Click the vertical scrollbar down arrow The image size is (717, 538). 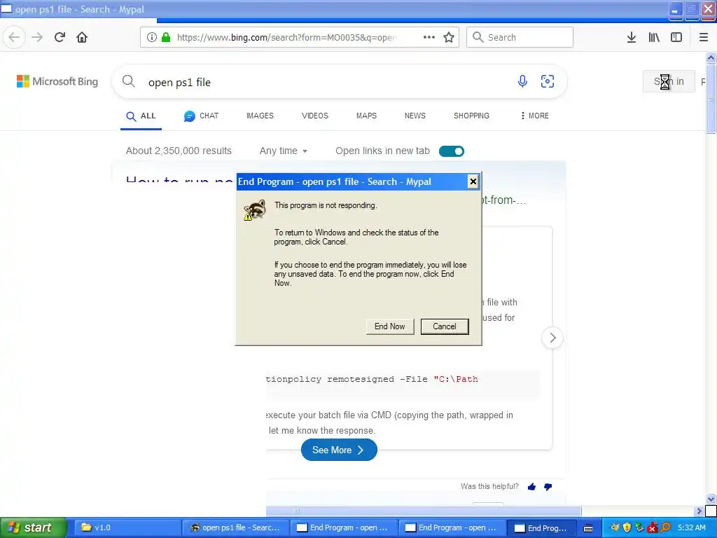711,499
